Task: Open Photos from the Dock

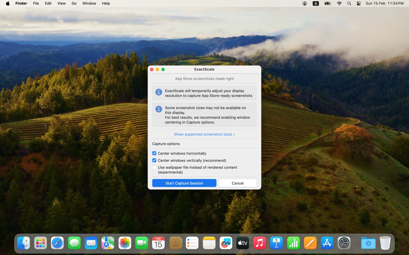Action: [125, 243]
